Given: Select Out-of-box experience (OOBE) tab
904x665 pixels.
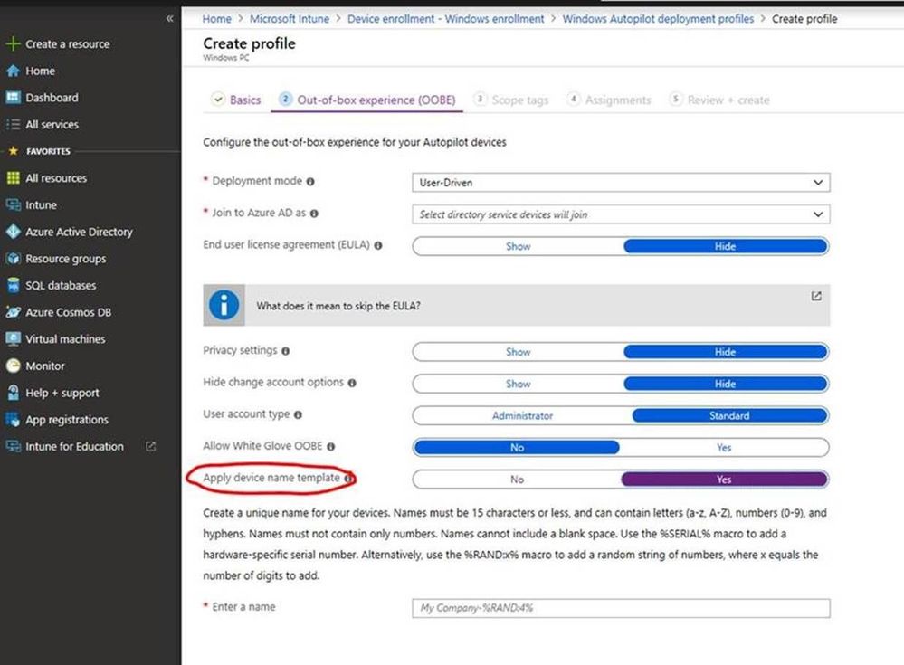Looking at the screenshot, I should (x=367, y=100).
